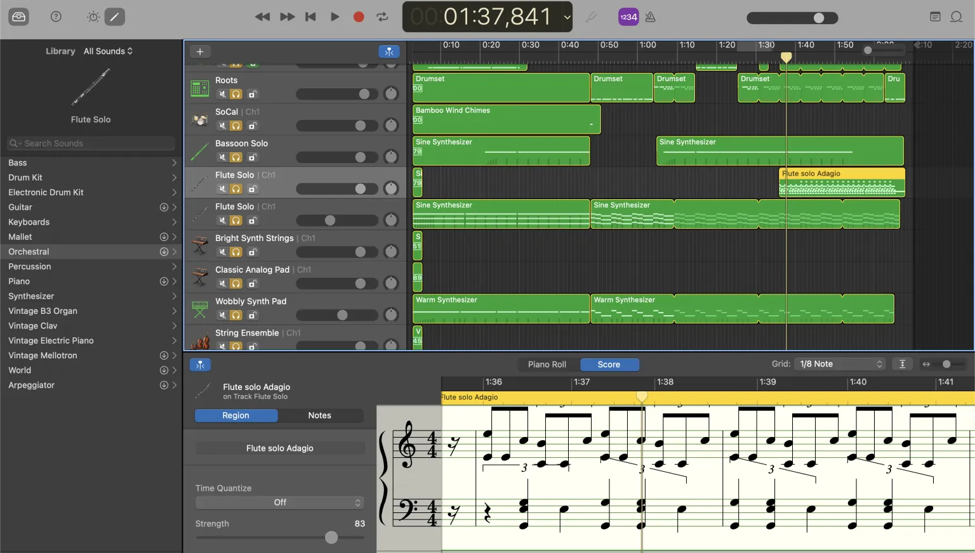Switch to the Score tab
975x553 pixels.
click(x=609, y=365)
